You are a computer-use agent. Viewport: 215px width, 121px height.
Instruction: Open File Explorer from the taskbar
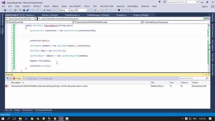[x=20, y=119]
